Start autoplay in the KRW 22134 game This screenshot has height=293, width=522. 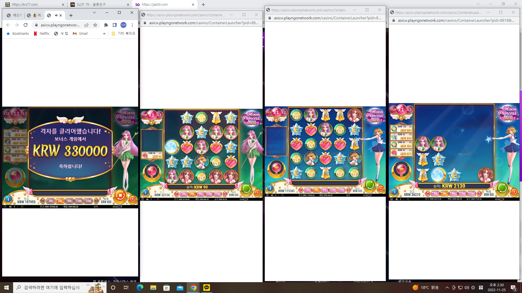click(x=257, y=193)
